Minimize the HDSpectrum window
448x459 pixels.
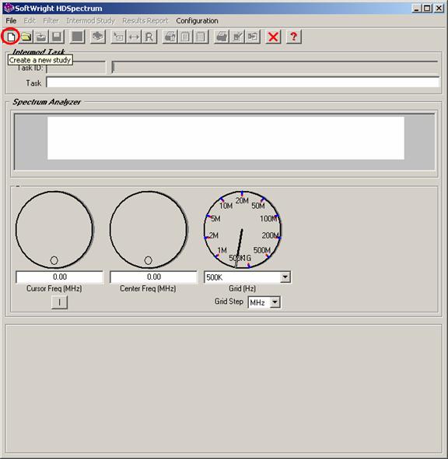tap(416, 9)
